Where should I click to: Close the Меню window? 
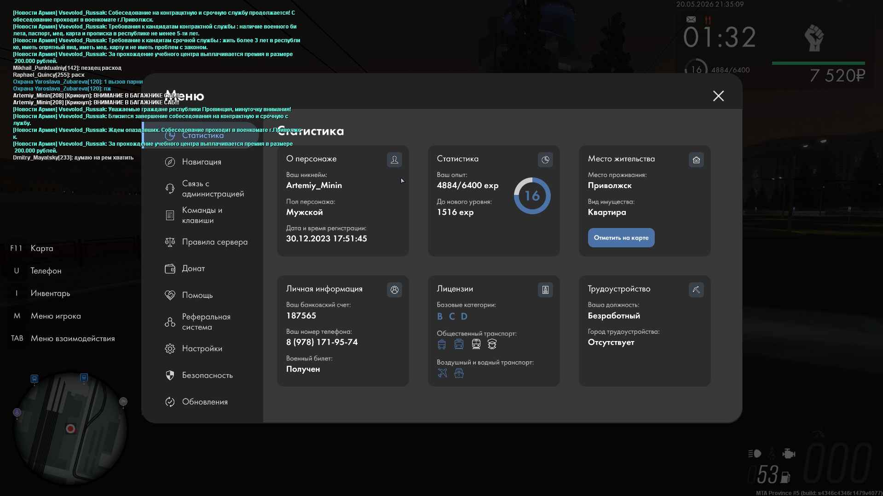click(718, 96)
